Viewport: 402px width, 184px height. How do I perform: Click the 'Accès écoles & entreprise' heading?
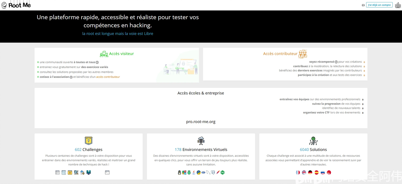coord(201,93)
